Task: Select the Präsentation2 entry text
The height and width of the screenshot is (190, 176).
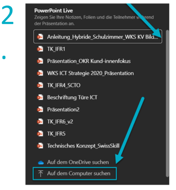Action: [63, 110]
